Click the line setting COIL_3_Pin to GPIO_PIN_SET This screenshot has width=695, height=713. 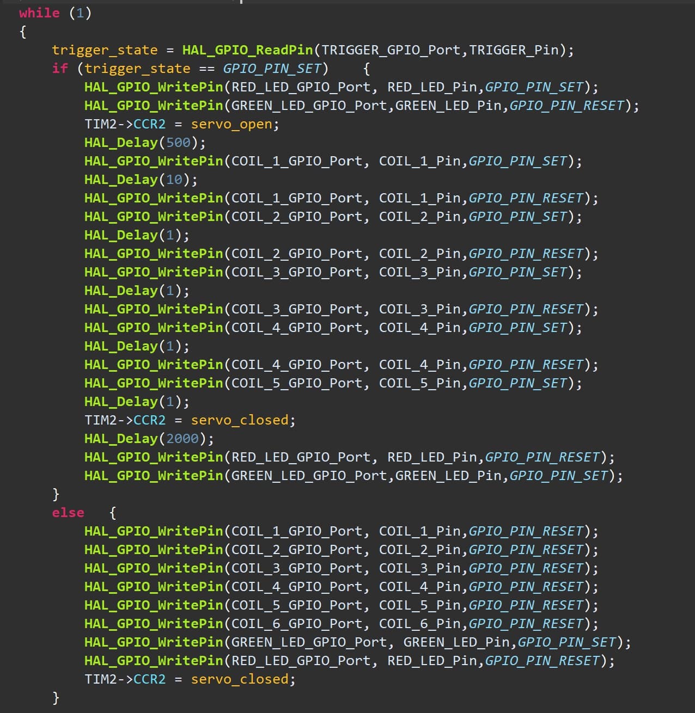coord(333,272)
